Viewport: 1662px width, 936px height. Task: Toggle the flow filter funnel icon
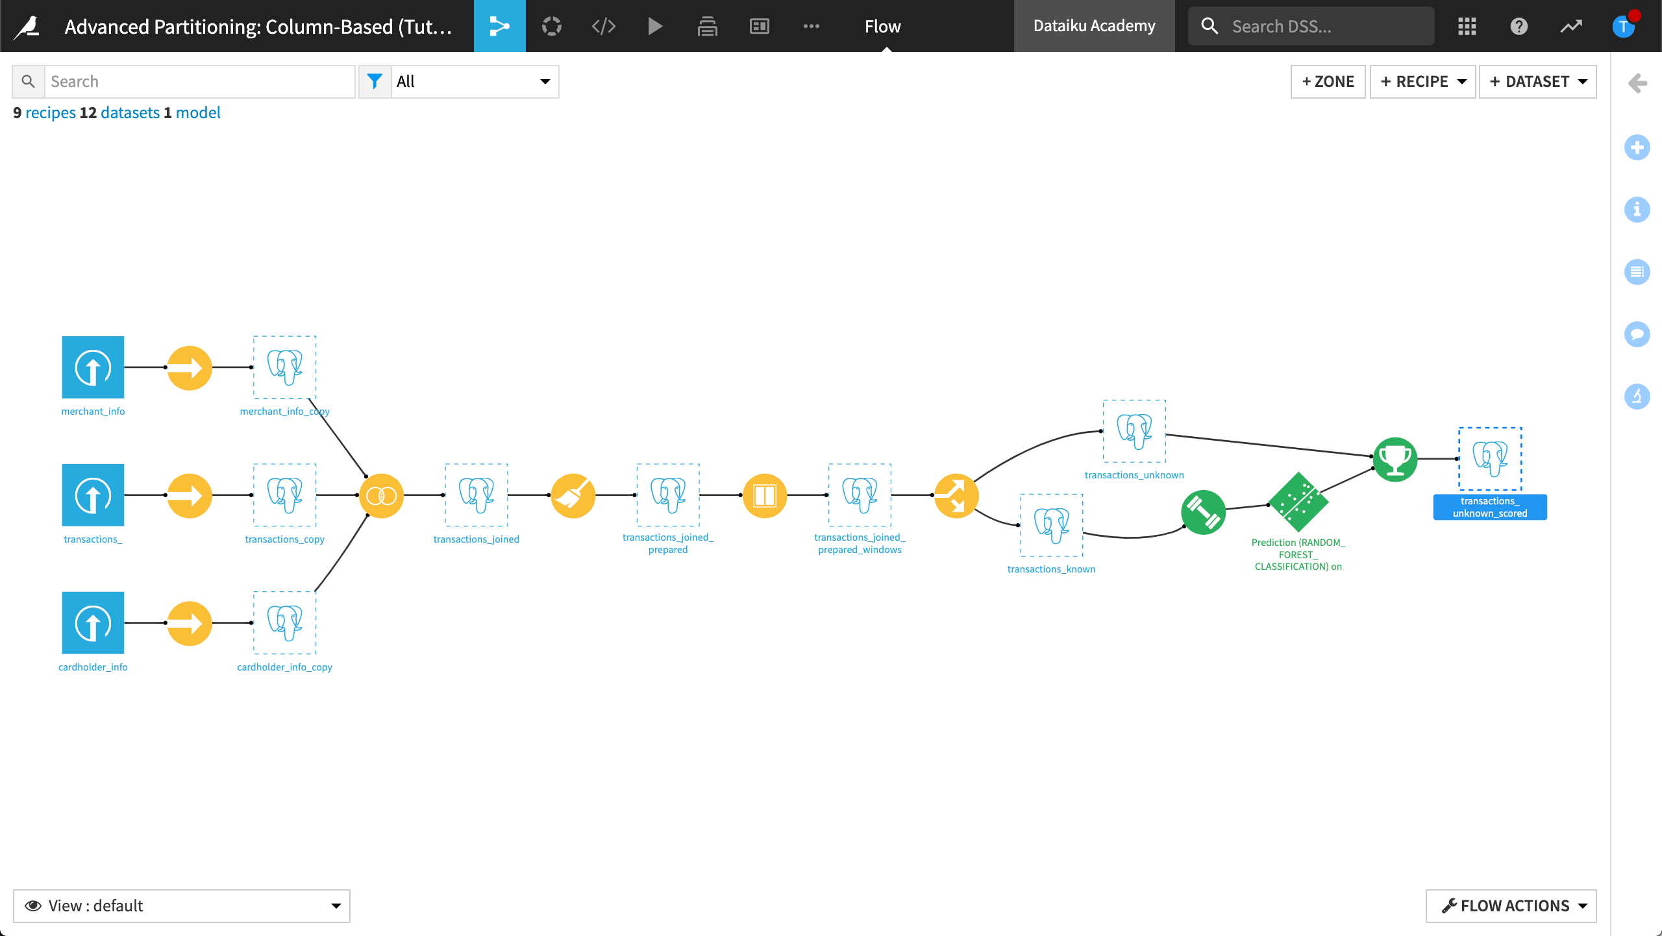[375, 81]
